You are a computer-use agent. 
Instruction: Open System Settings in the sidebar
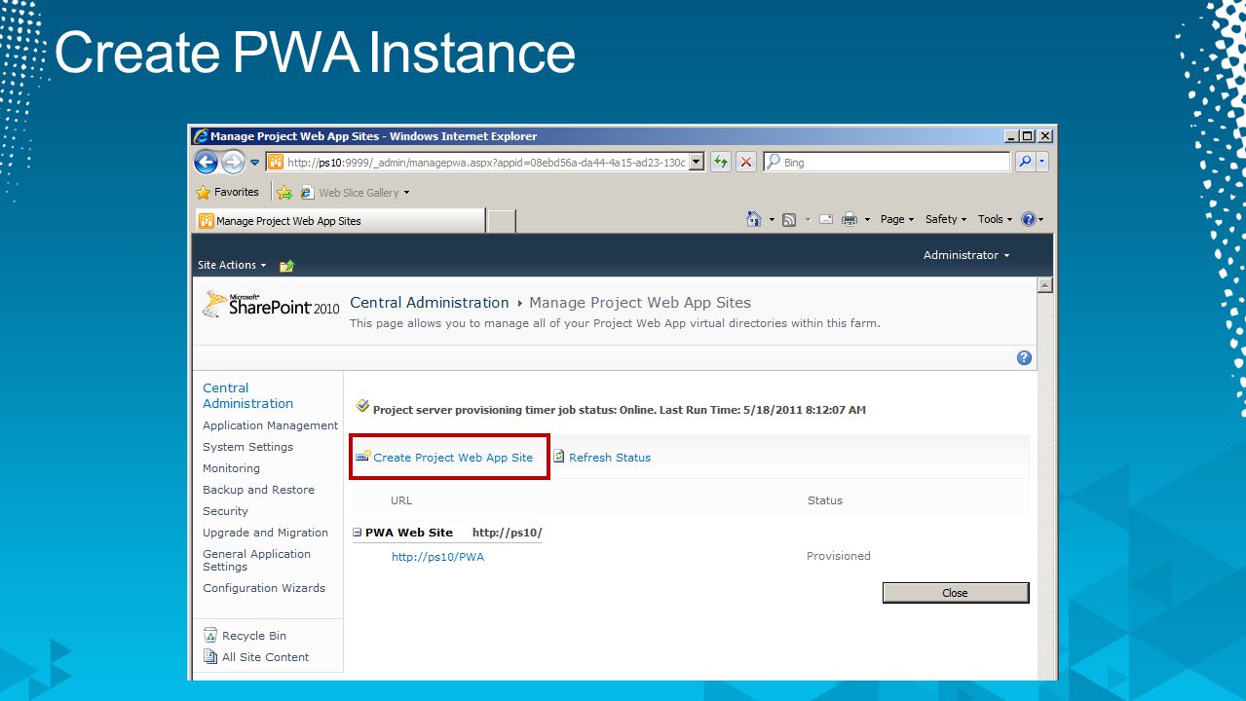pos(247,447)
